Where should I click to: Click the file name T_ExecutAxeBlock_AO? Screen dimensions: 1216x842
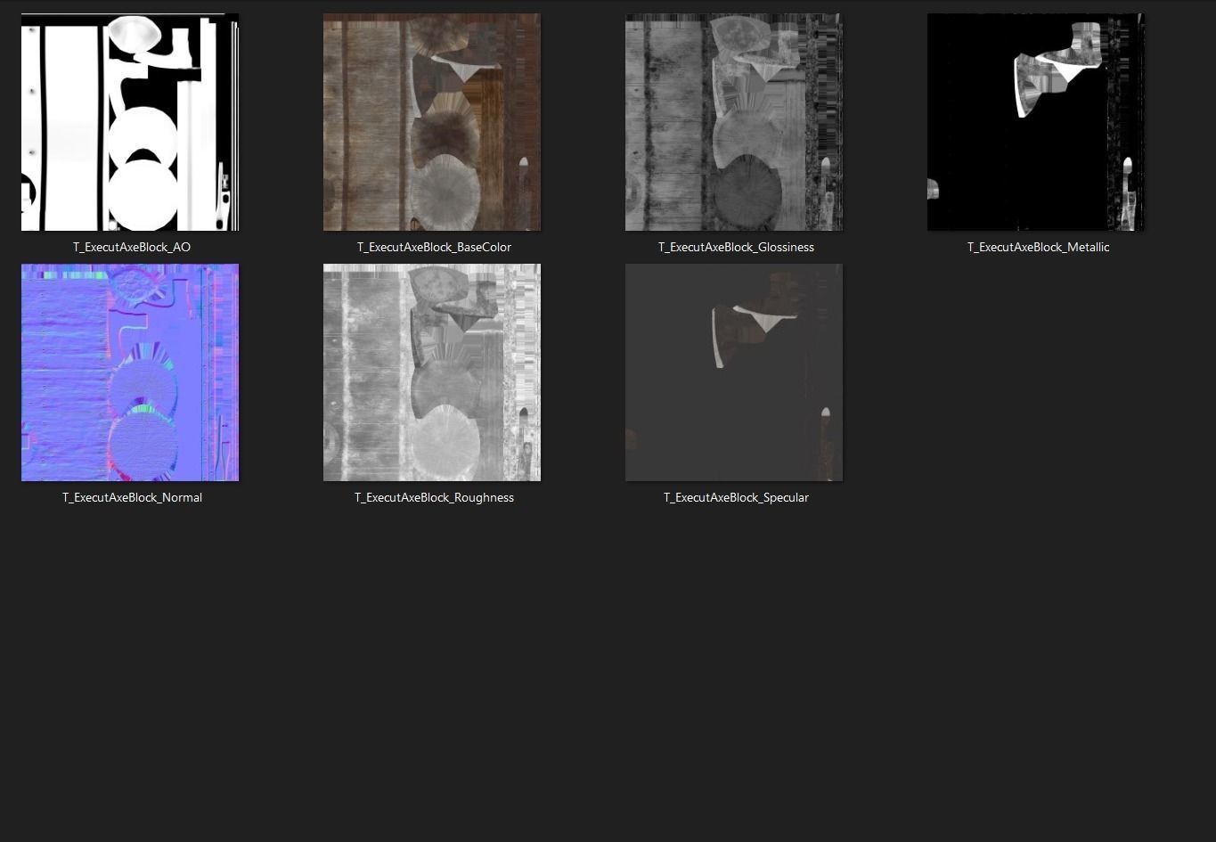click(x=132, y=247)
